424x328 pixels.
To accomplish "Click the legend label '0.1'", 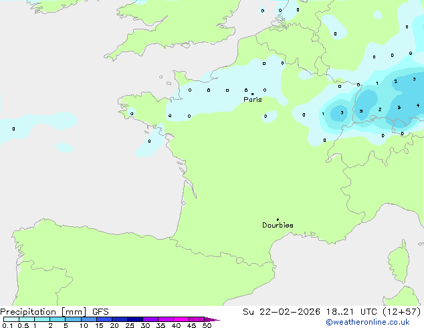I will (7, 325).
